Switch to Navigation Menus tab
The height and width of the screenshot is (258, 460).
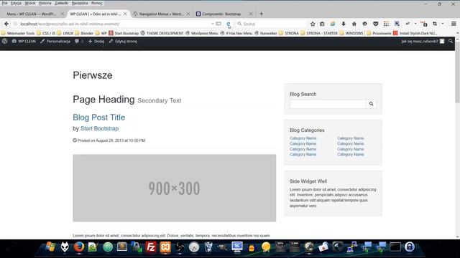tap(161, 14)
